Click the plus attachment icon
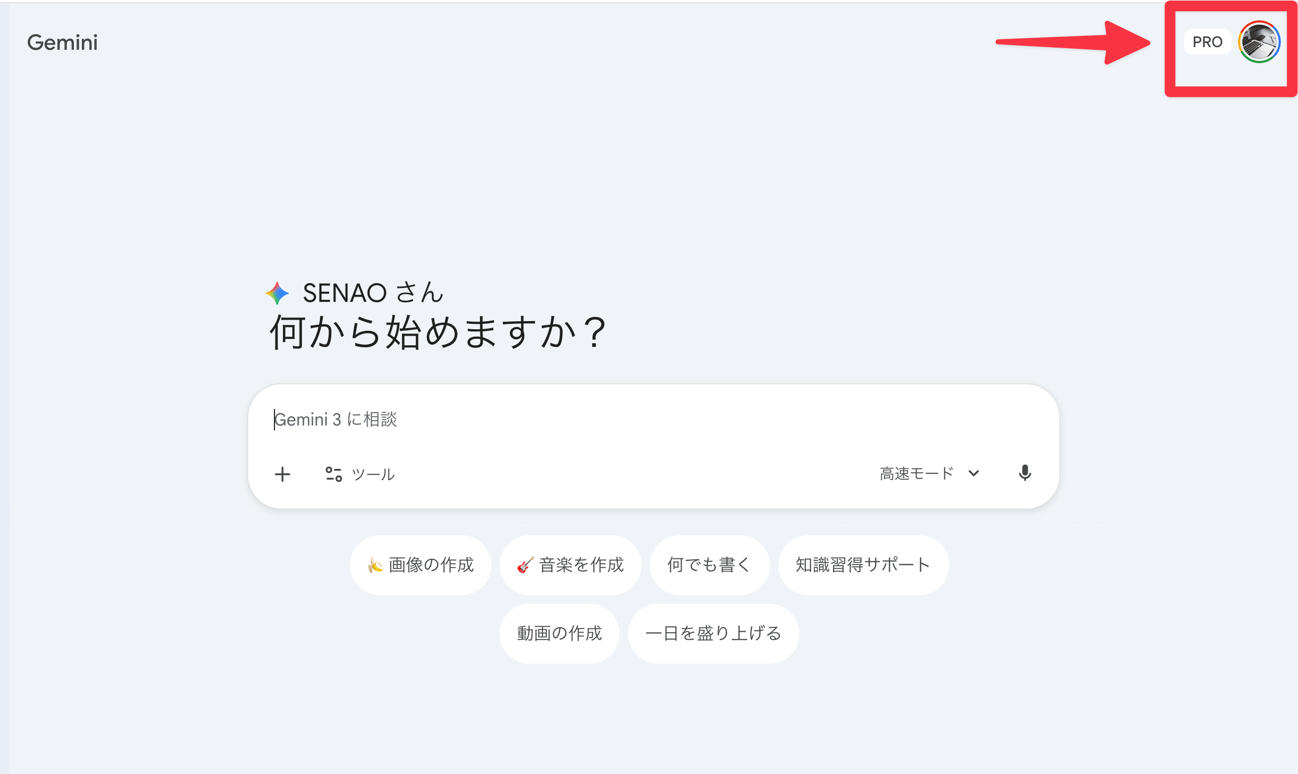 tap(282, 474)
